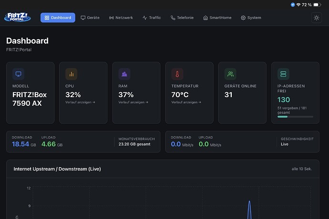This screenshot has height=219, width=329.
Task: Click Internet Upstream / Downstream (Live) heading
Action: (x=57, y=169)
